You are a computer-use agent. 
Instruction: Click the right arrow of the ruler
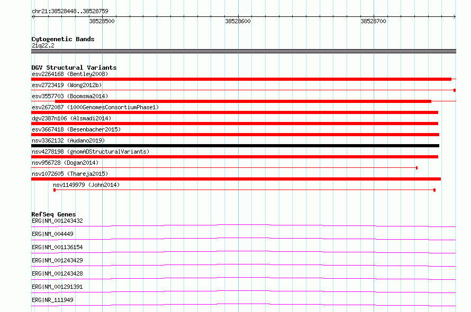[454, 16]
